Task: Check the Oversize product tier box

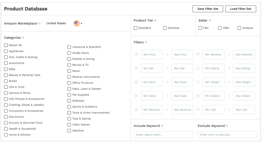Action: pyautogui.click(x=165, y=28)
